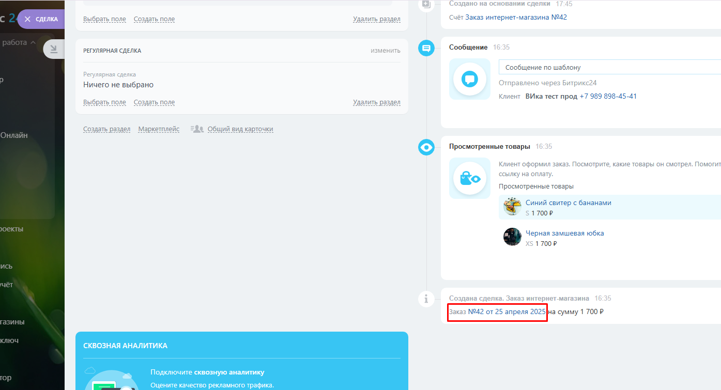Click the info timeline icon for created deal
The height and width of the screenshot is (390, 721).
click(x=426, y=299)
